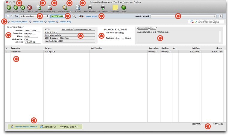The image size is (229, 135).
Task: Open Pre-Bill from the toolbar
Action: pyautogui.click(x=78, y=7)
